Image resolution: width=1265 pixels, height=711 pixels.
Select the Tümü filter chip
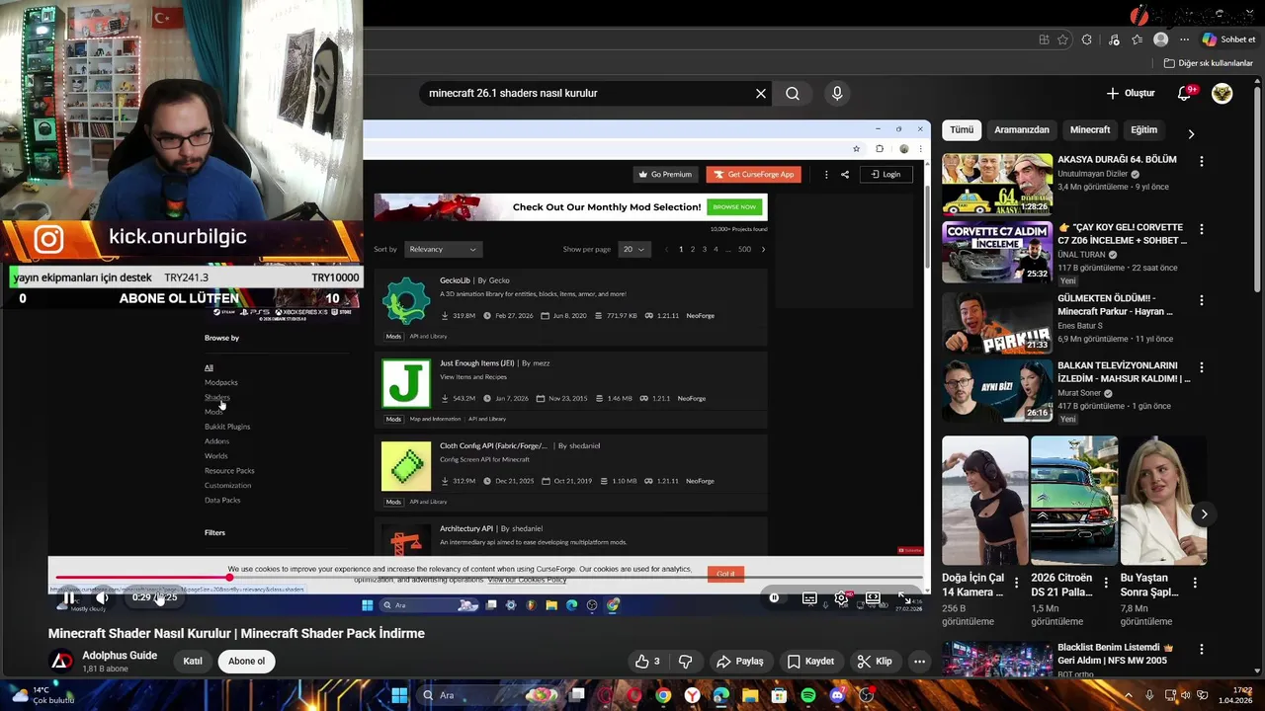point(962,129)
